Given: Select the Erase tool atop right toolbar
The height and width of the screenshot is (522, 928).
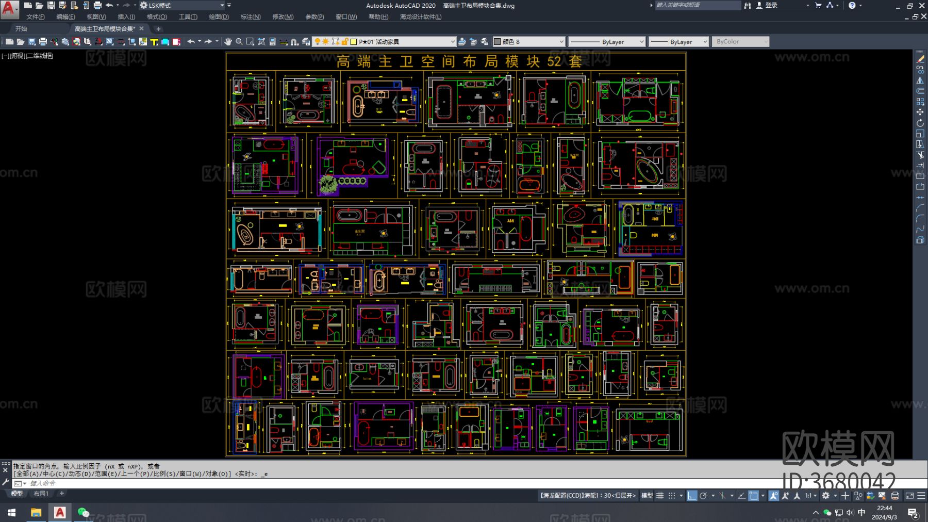Looking at the screenshot, I should [920, 59].
